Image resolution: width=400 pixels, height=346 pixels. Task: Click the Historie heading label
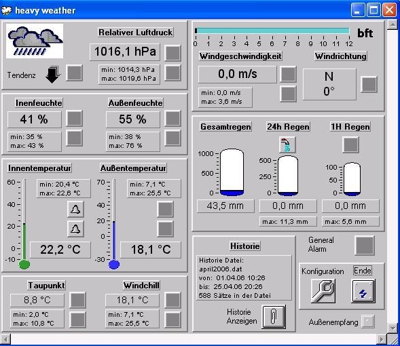click(x=245, y=246)
